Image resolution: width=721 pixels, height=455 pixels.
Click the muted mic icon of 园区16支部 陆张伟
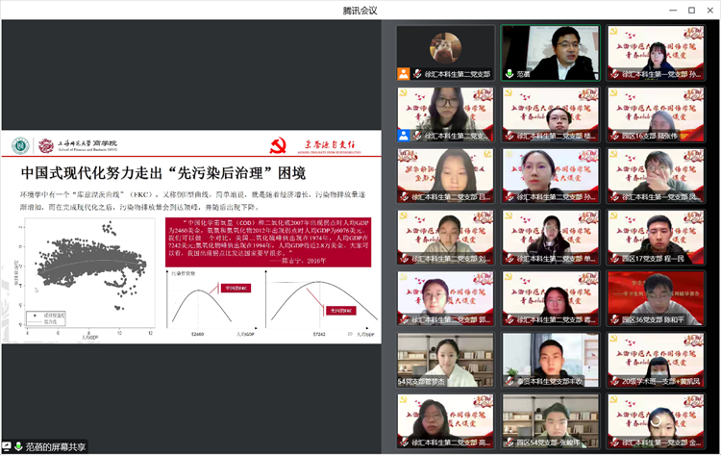click(615, 136)
